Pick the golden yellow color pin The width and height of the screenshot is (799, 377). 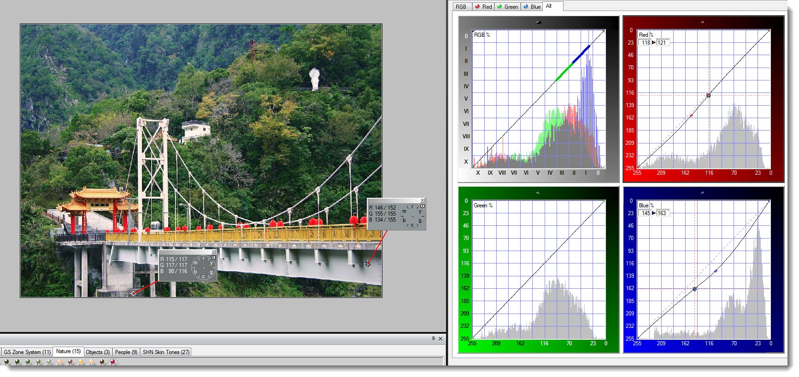(81, 362)
